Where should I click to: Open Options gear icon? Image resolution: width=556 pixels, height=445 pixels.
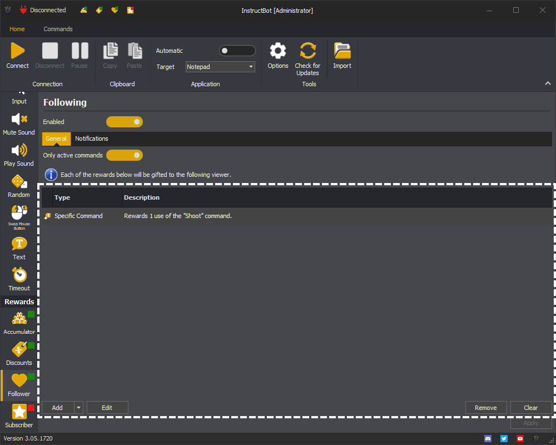[278, 51]
